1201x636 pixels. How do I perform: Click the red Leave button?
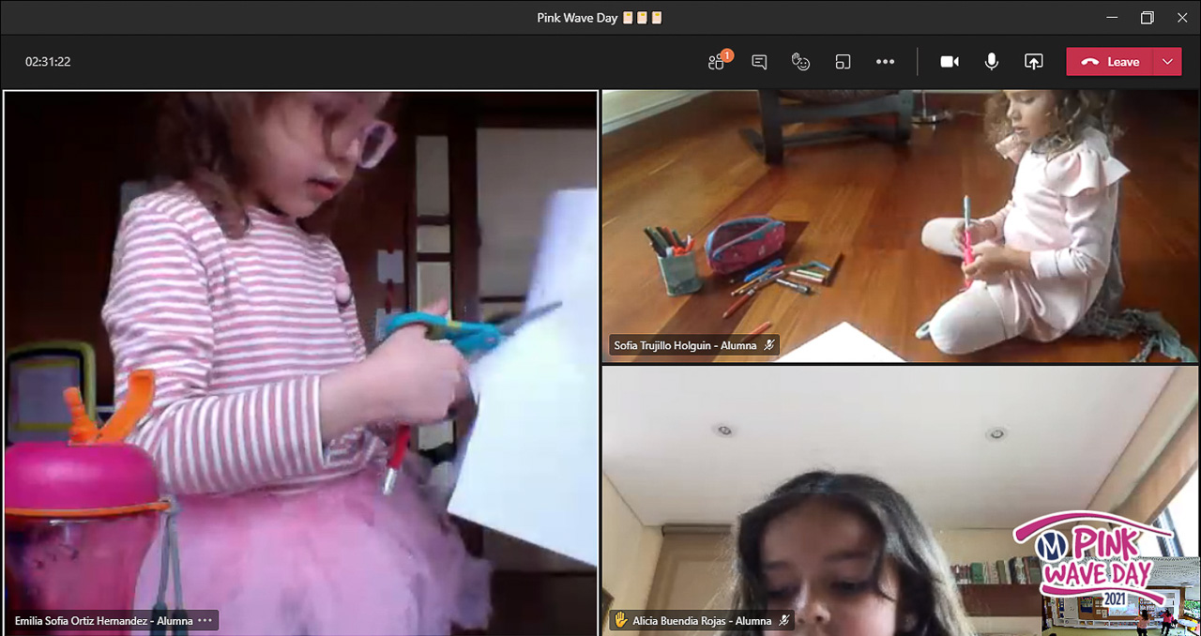tap(1111, 62)
